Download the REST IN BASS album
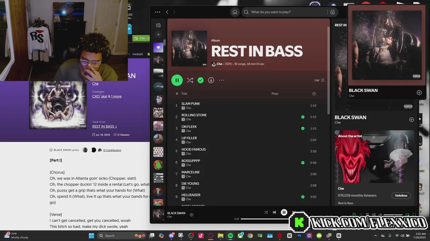This screenshot has width=430, height=241. click(211, 80)
